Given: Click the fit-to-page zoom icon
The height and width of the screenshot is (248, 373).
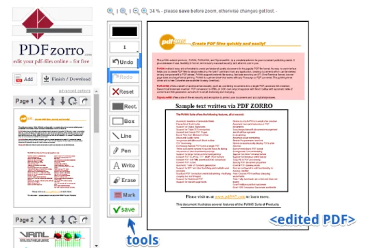Looking at the screenshot, I should pos(110,11).
